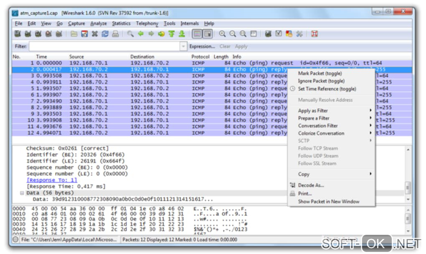
Task: Edit capture filters from toolbar
Action: point(268,34)
